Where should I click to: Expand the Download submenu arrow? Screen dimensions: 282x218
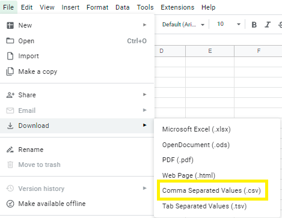point(144,125)
